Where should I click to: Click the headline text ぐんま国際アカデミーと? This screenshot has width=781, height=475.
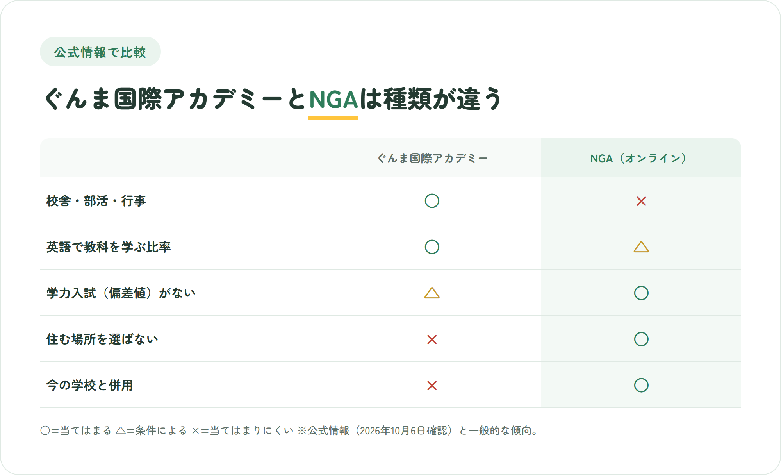[176, 100]
